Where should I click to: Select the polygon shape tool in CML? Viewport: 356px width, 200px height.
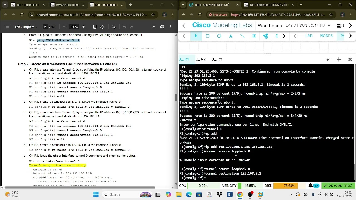[254, 36]
